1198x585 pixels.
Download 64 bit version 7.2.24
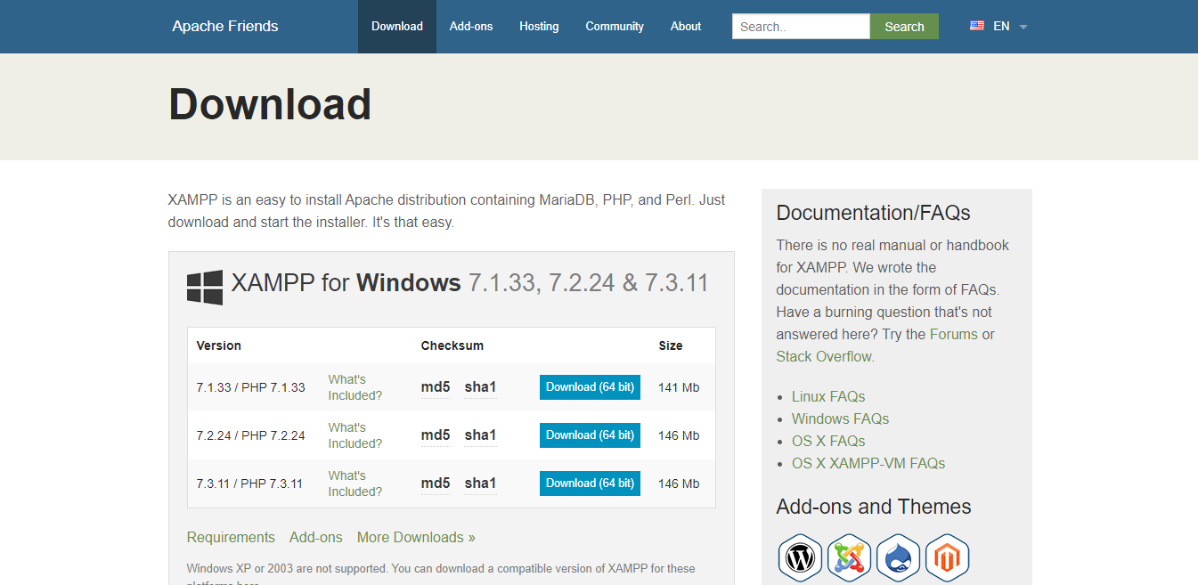click(590, 435)
